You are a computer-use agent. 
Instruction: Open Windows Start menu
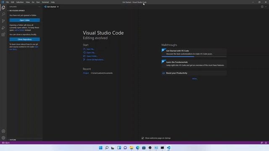tap(101, 148)
